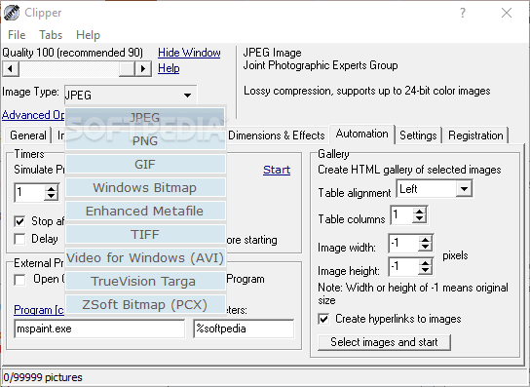Image resolution: width=530 pixels, height=387 pixels.
Task: Toggle the Open checkbox in External Program
Action: (x=19, y=280)
